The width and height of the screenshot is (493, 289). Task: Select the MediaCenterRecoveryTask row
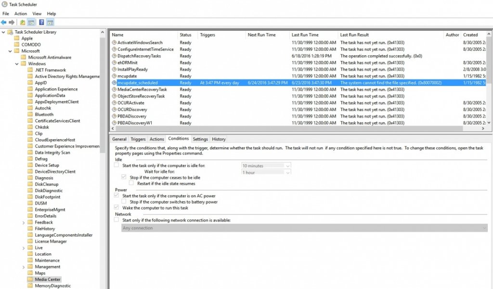tap(298, 89)
